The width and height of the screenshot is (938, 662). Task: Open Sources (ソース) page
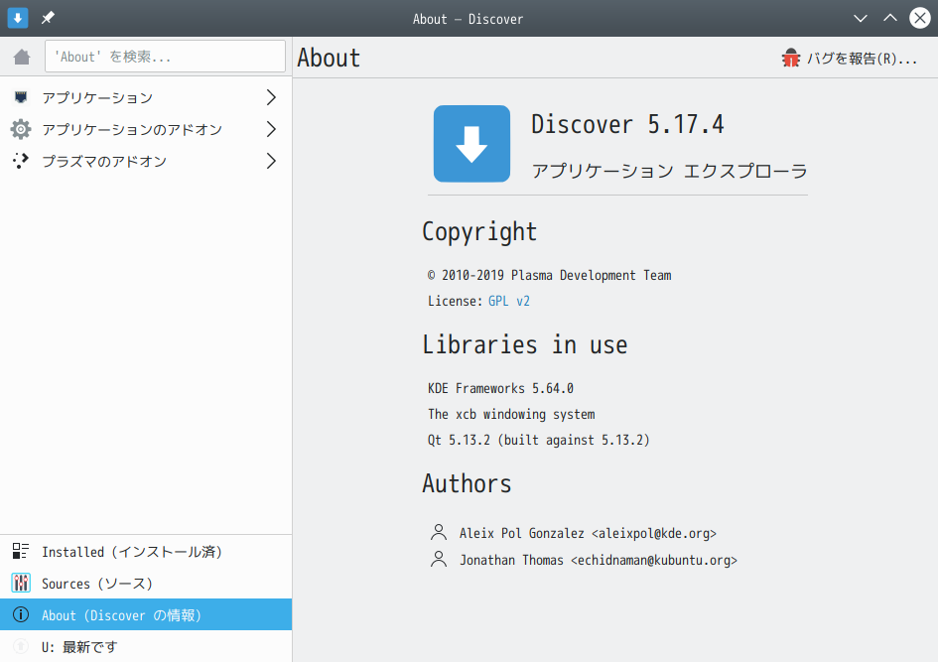(x=146, y=583)
